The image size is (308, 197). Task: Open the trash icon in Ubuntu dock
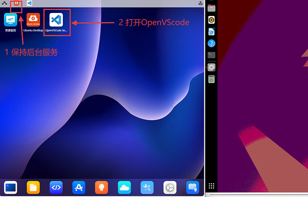[x=212, y=80]
